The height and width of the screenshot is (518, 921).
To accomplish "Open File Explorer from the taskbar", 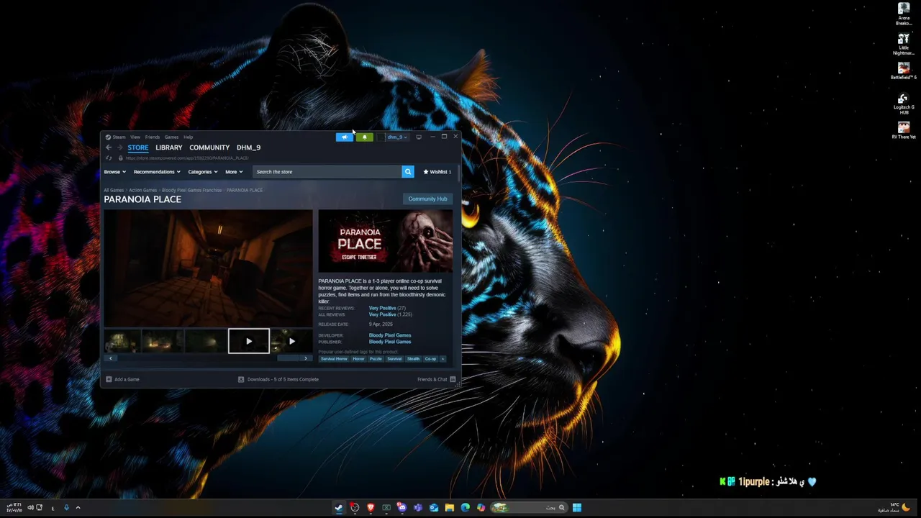I will click(450, 507).
